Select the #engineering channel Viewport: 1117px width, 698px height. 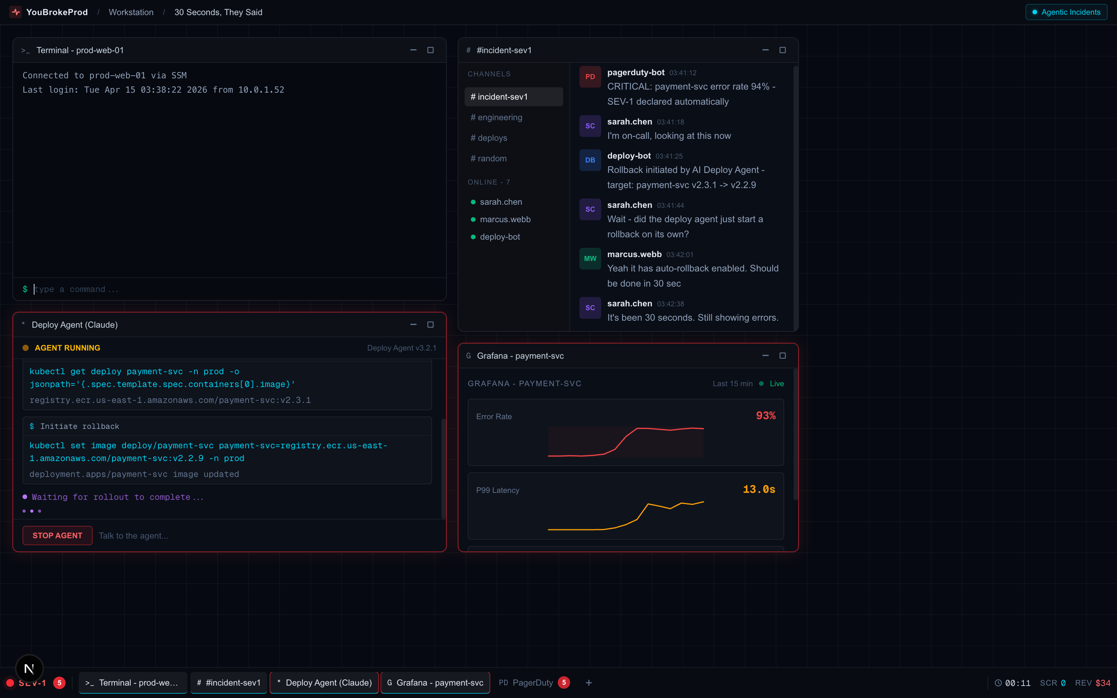point(497,117)
